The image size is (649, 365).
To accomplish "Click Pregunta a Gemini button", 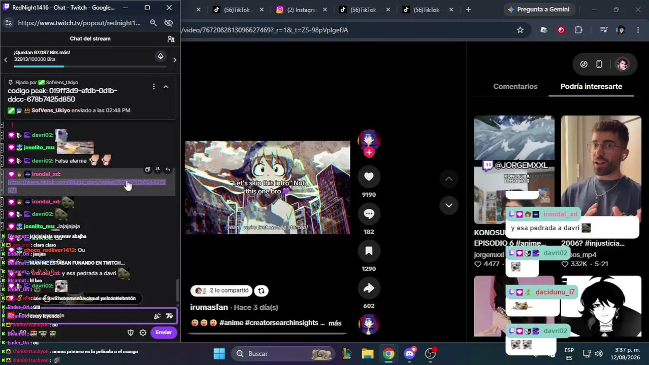I will coord(538,10).
